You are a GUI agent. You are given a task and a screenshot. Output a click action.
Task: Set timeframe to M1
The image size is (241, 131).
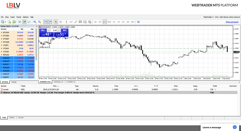[x=95, y=22]
